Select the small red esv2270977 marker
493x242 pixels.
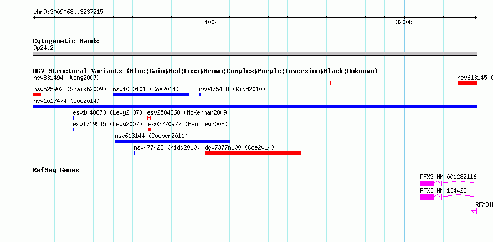150,130
